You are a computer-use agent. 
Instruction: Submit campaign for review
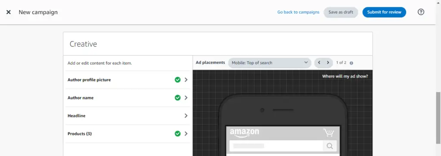(384, 12)
